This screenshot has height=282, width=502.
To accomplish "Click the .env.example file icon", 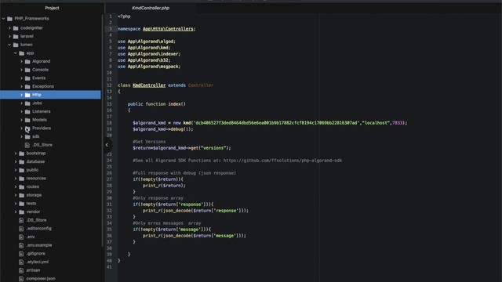I will click(x=21, y=245).
